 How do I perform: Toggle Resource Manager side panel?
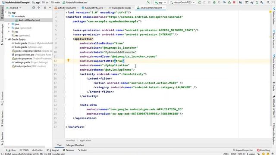(2, 34)
